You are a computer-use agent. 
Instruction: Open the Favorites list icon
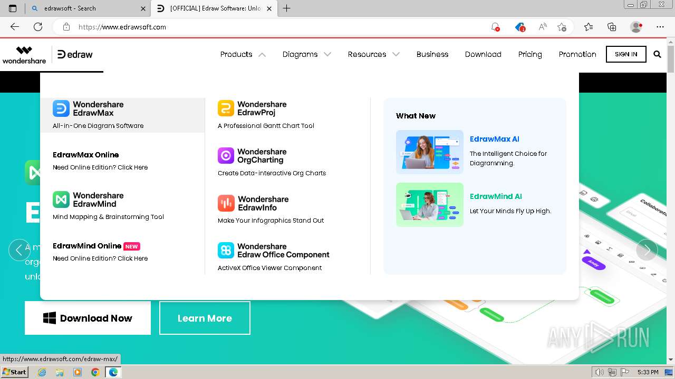pos(589,27)
